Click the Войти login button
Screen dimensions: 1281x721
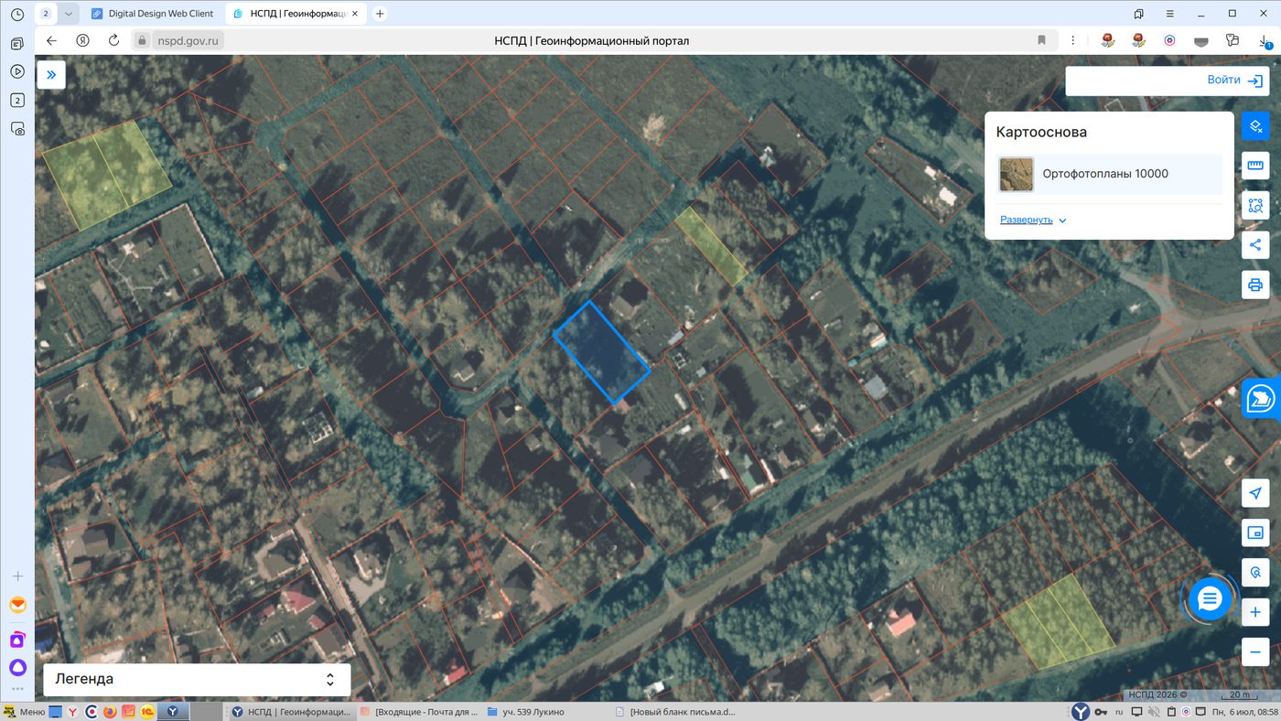(x=1166, y=81)
